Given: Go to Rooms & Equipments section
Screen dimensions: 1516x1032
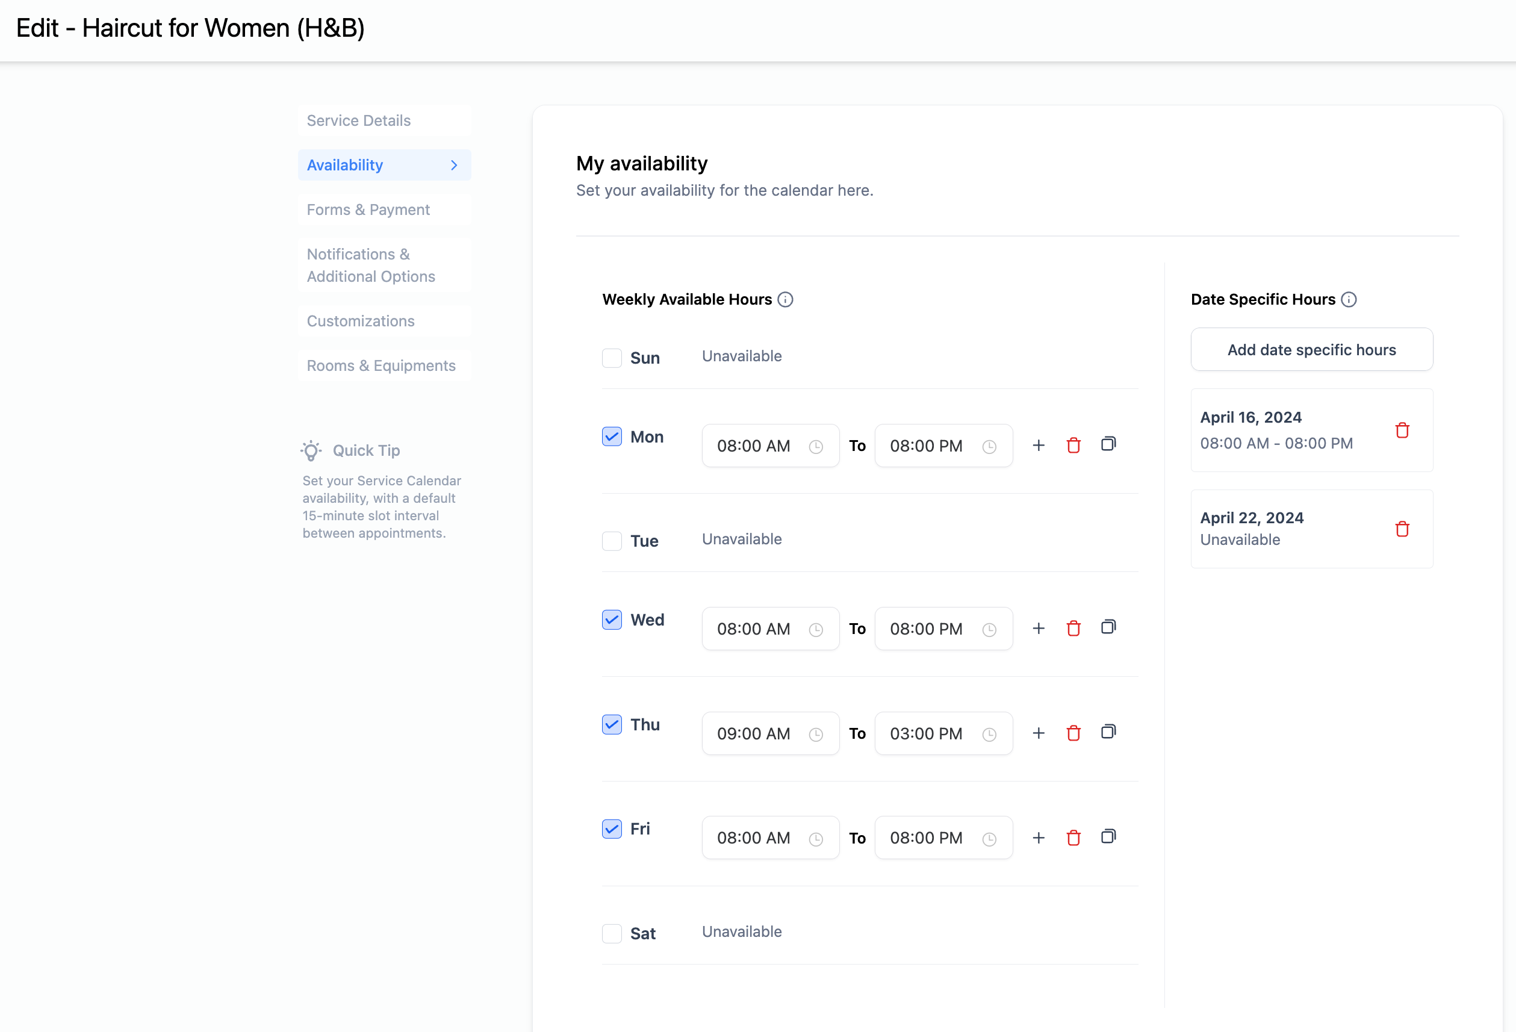Looking at the screenshot, I should 381,365.
